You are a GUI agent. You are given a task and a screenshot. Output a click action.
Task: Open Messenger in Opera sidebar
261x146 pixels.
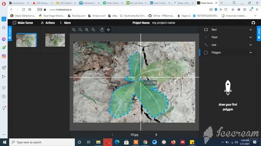4,39
